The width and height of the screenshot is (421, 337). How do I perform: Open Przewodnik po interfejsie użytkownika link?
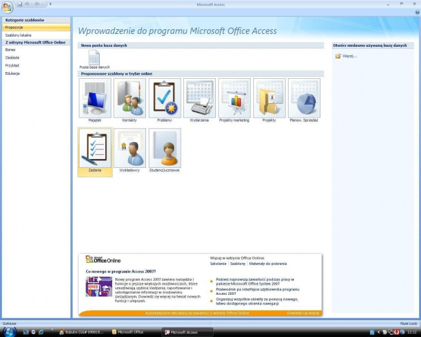point(257,291)
